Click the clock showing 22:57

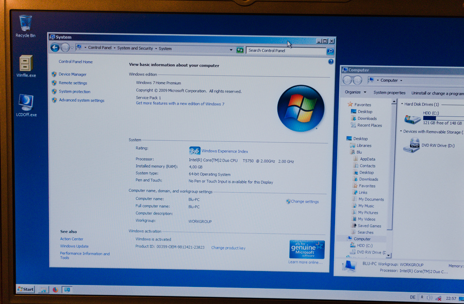(451, 299)
